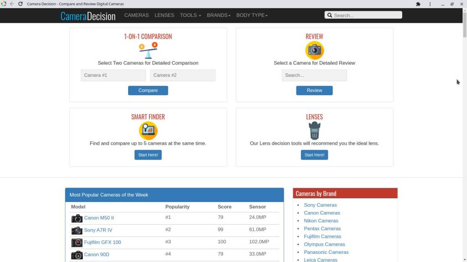Screen dimensions: 467x262
Task: Open Fujifilm Cameras brand link
Action: (x=322, y=237)
